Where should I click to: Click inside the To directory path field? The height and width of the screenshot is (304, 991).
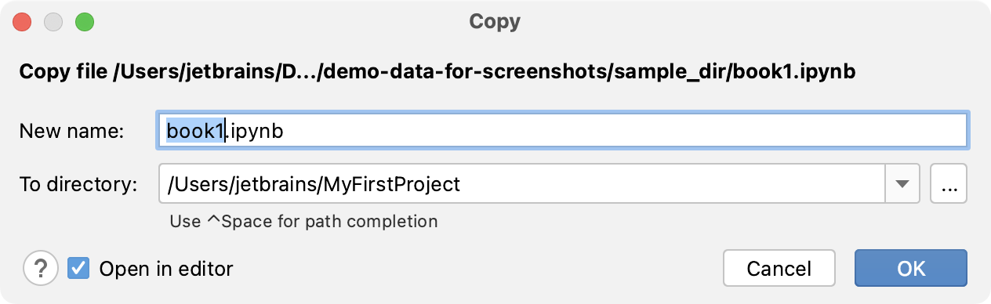(522, 183)
